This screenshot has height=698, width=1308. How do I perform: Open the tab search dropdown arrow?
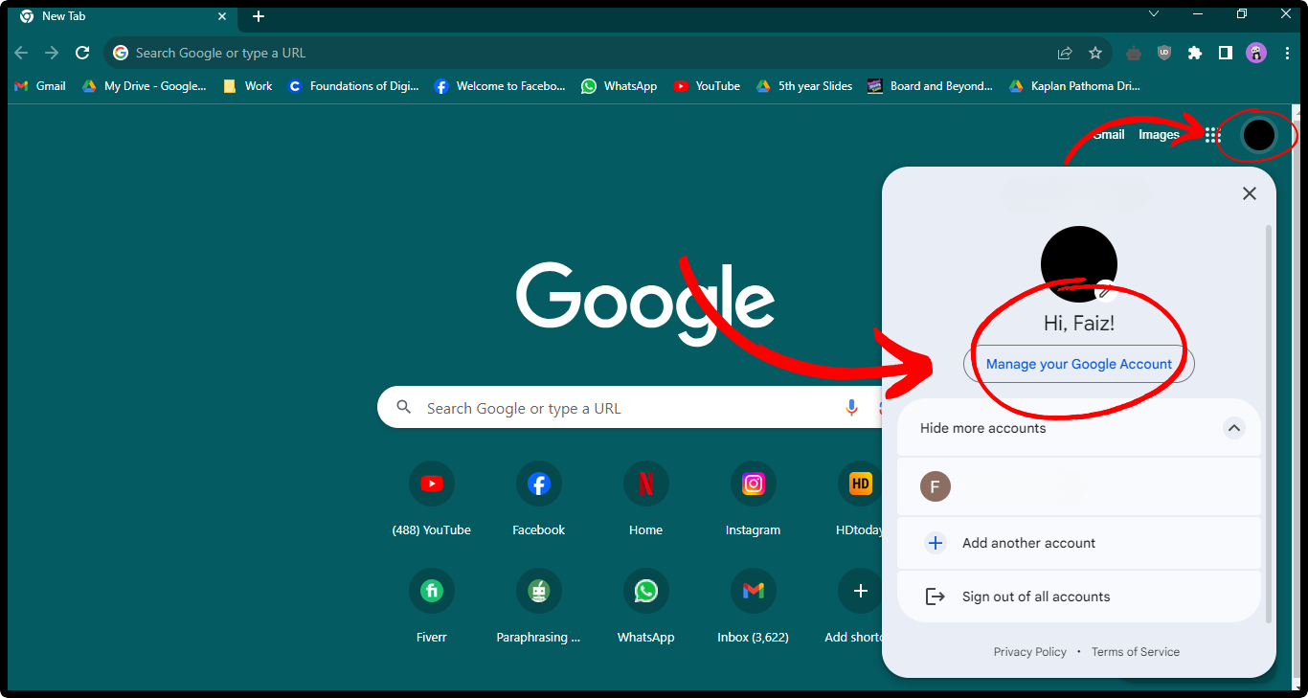(x=1154, y=14)
